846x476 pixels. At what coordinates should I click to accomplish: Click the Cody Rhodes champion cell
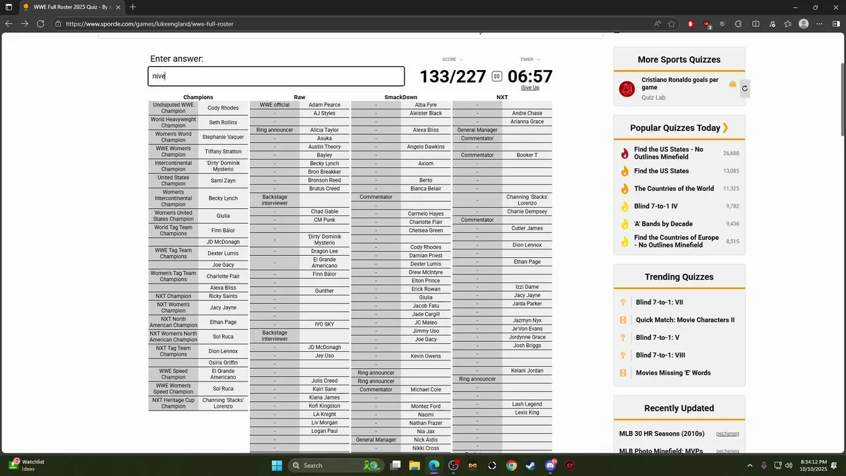(x=223, y=108)
